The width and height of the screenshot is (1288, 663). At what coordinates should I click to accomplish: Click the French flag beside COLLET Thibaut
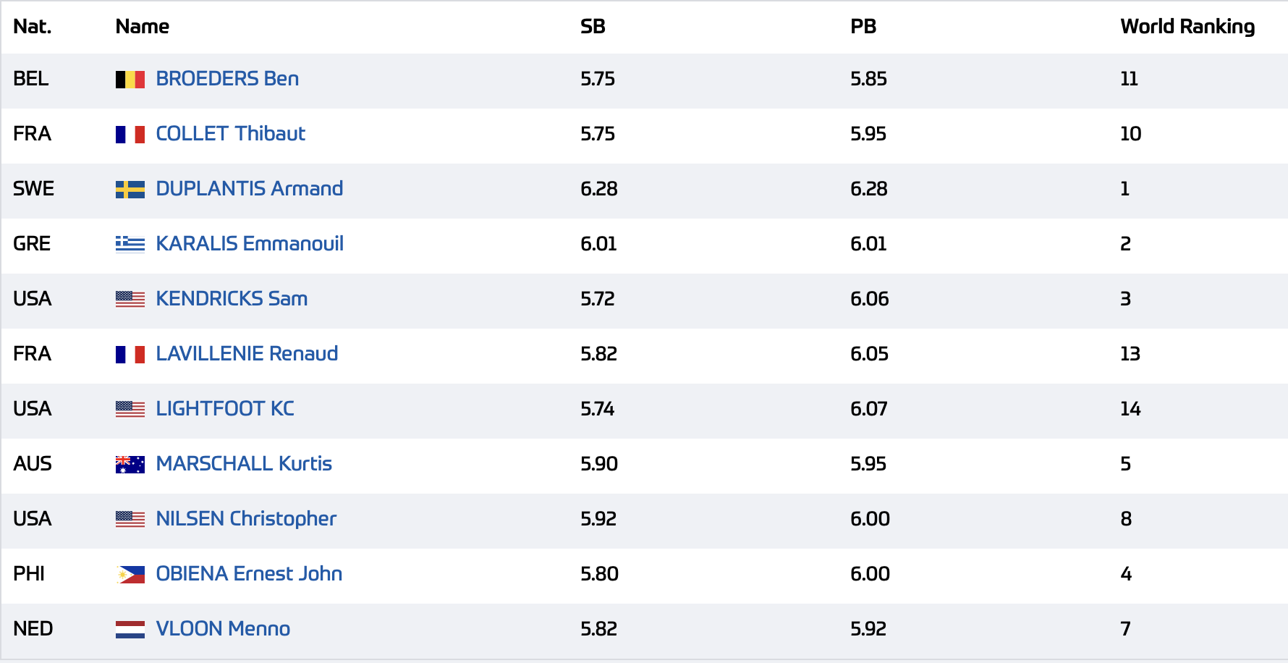[x=130, y=135]
